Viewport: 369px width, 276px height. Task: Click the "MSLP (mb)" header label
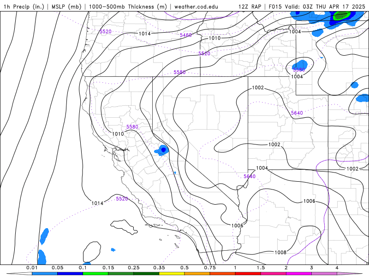point(66,6)
